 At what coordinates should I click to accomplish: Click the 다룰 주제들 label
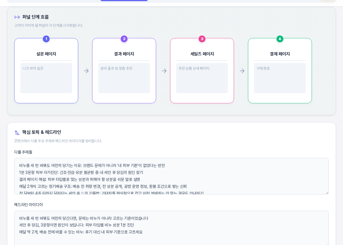point(23,152)
